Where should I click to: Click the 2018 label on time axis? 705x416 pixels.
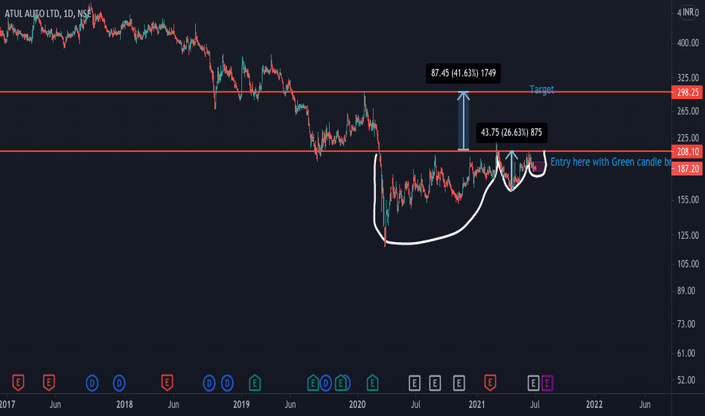coord(125,405)
